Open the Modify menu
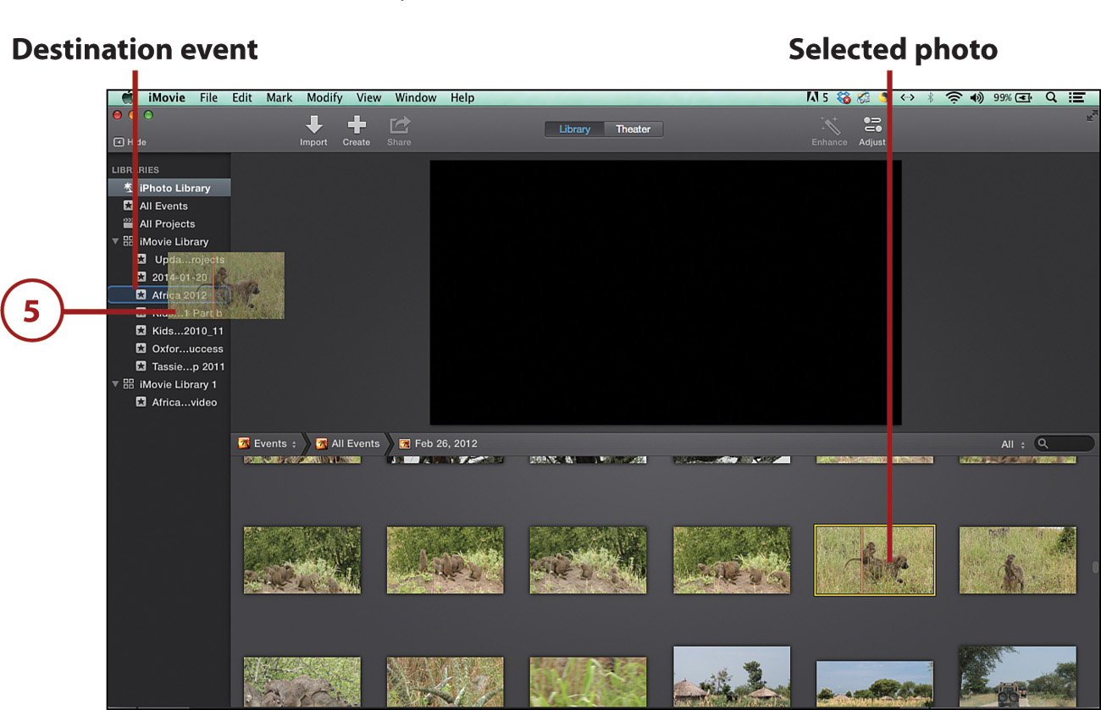This screenshot has width=1101, height=710. coord(324,97)
